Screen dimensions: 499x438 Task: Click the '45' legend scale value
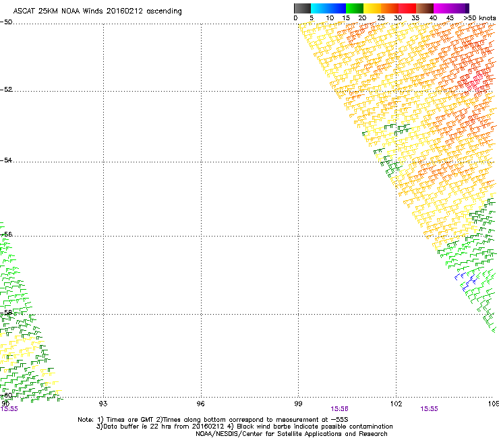[x=450, y=18]
